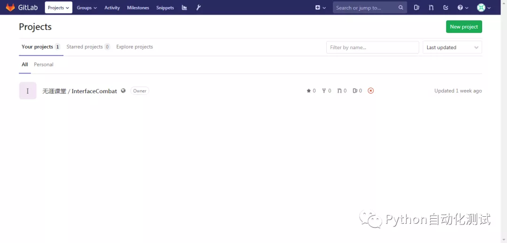507x243 pixels.
Task: Click the New project button
Action: pos(464,27)
